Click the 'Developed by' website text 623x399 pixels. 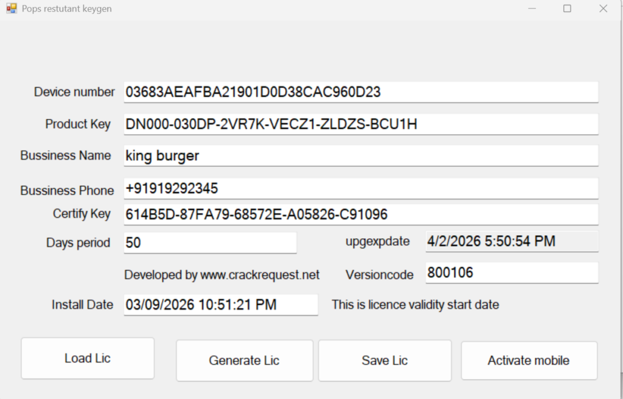coord(221,275)
